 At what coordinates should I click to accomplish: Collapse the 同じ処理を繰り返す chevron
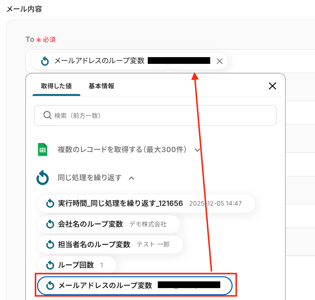(132, 178)
